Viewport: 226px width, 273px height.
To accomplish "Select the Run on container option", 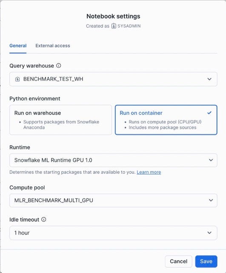I will (166, 120).
